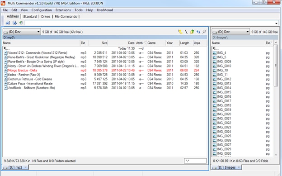
Task: Sort left panel by Year column
Action: pos(173,43)
